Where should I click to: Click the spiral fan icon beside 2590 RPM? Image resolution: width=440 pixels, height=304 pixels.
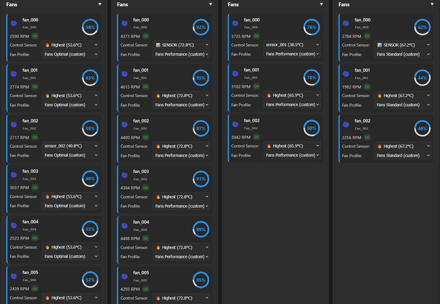[x=14, y=23]
